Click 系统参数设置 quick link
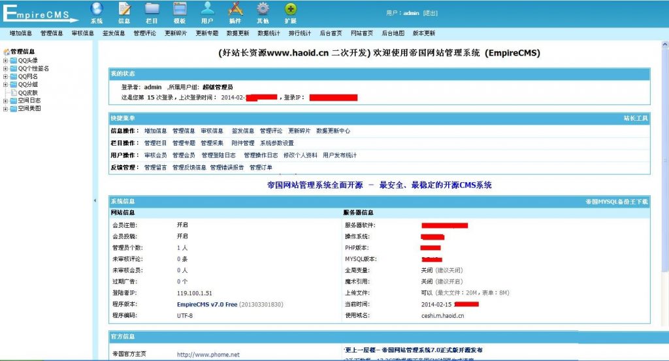Viewport: 669px width, 361px height. tap(277, 143)
